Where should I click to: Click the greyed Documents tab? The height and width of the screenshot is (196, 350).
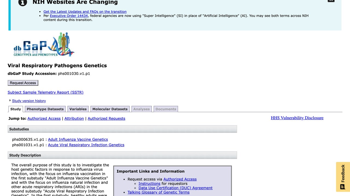(x=166, y=109)
